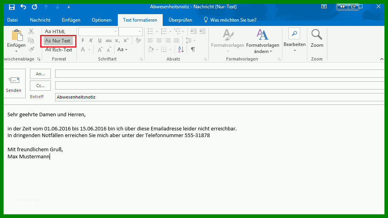Toggle subscript formatting

tap(117, 40)
